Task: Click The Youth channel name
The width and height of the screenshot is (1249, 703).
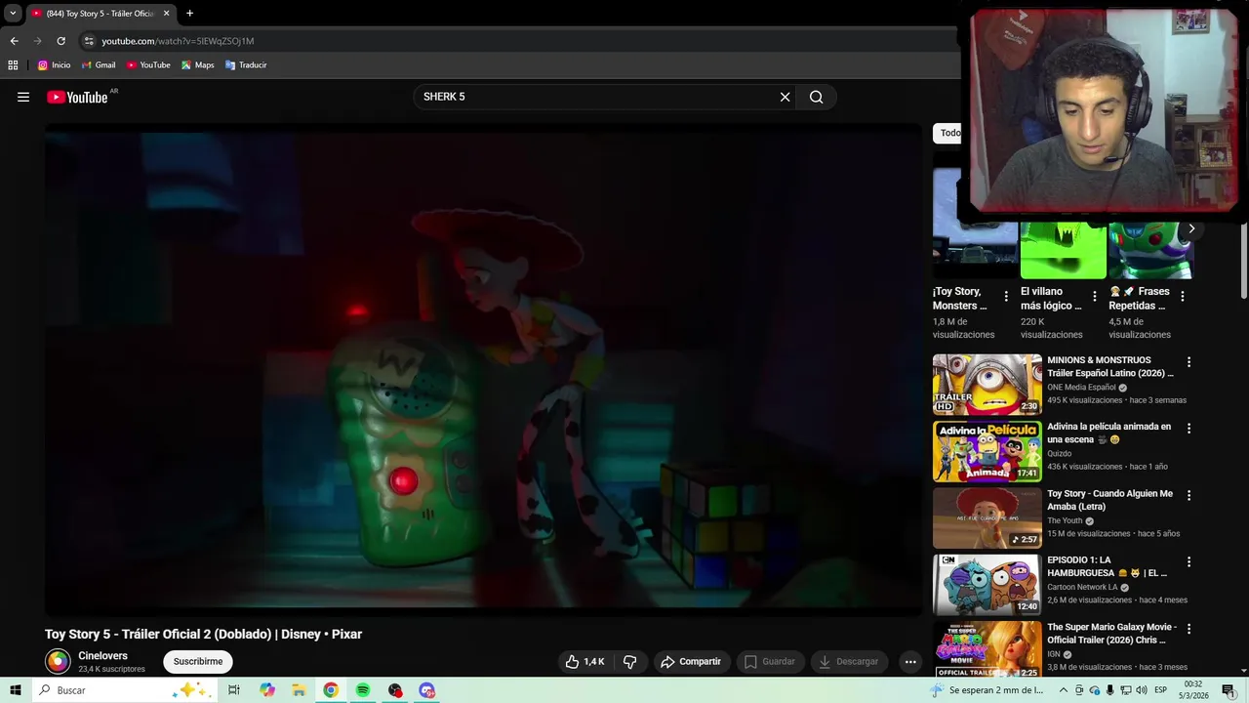Action: (x=1065, y=521)
